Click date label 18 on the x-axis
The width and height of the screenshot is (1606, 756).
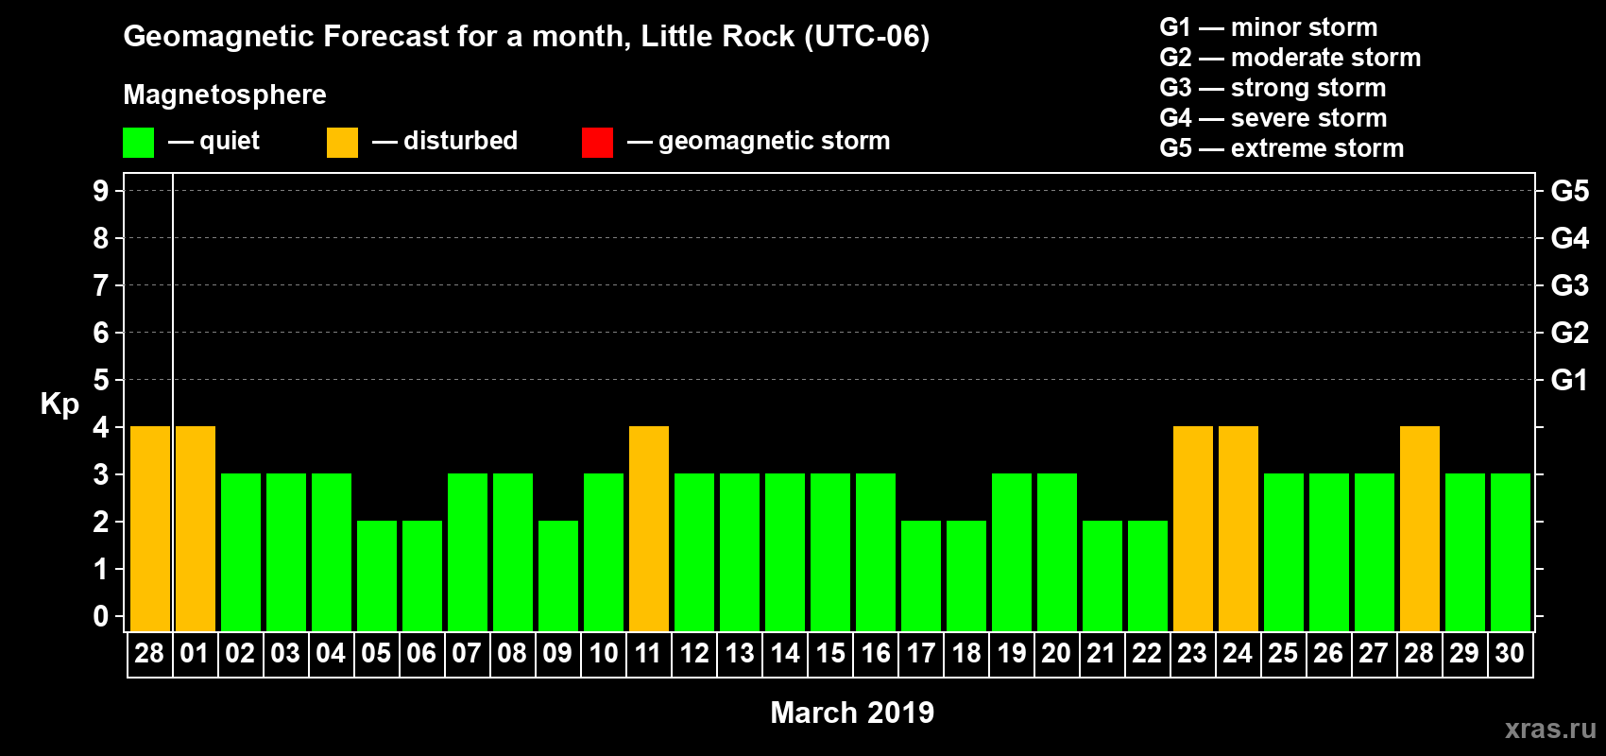[966, 653]
